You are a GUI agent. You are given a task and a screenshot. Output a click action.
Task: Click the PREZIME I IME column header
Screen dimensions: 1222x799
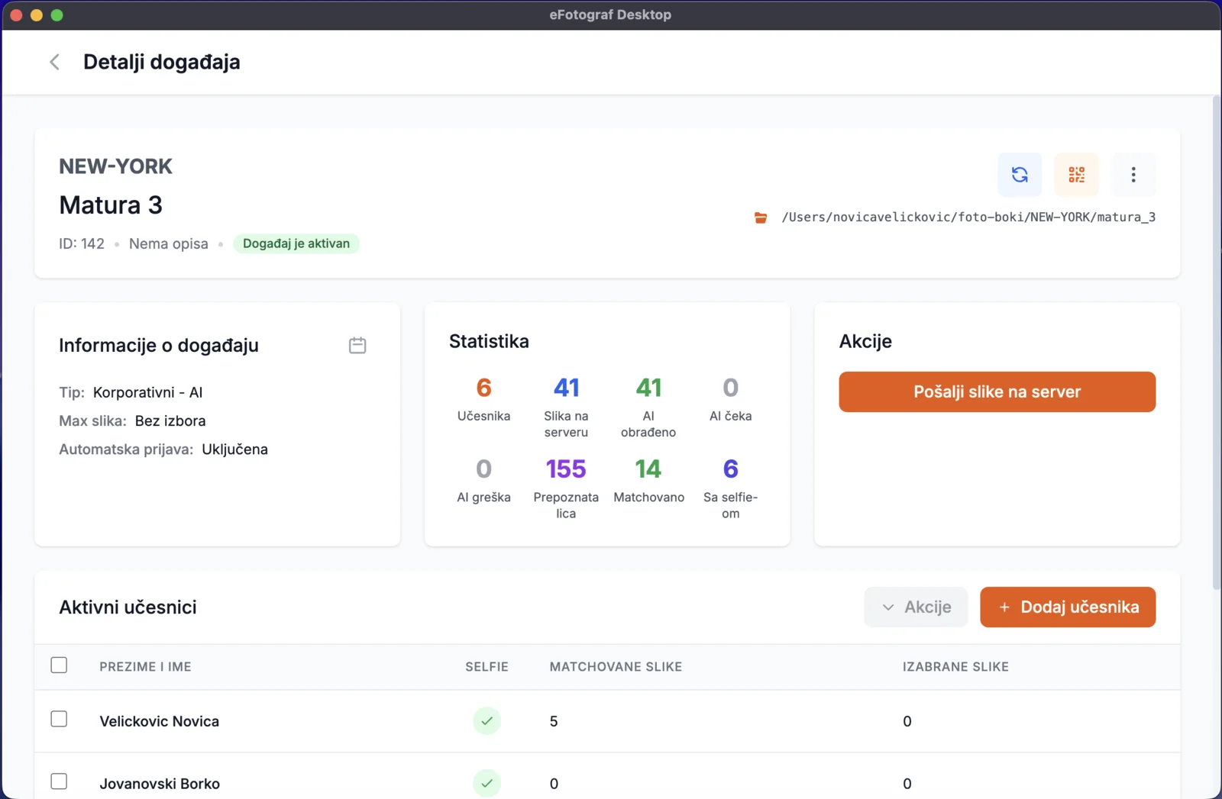145,667
